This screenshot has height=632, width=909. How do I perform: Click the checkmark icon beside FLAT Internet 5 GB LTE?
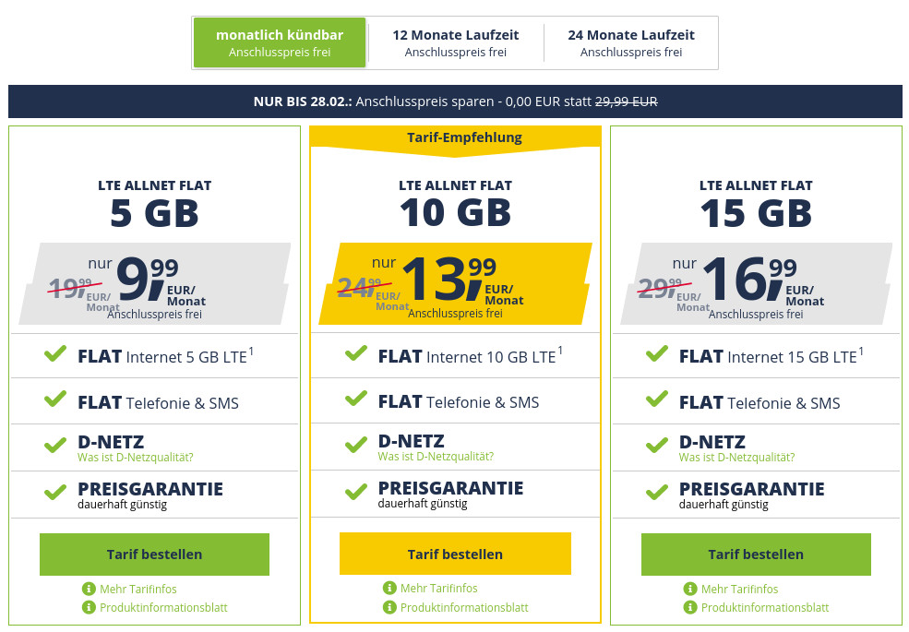tap(54, 354)
